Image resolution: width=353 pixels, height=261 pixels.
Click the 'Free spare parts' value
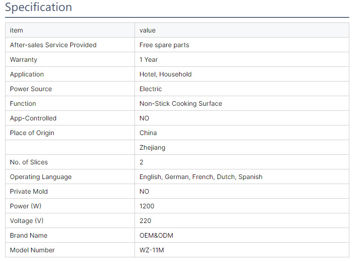(164, 45)
